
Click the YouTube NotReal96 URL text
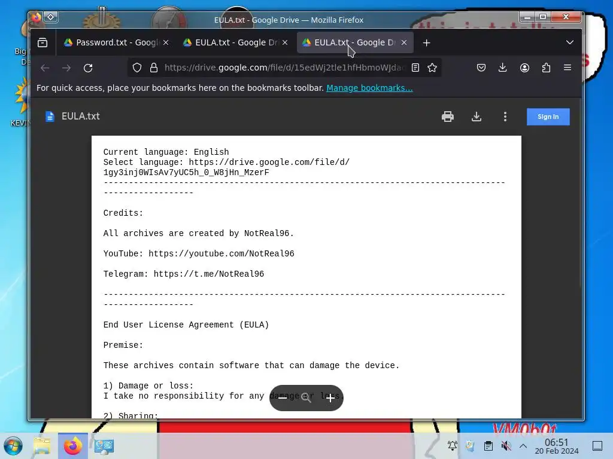(221, 253)
